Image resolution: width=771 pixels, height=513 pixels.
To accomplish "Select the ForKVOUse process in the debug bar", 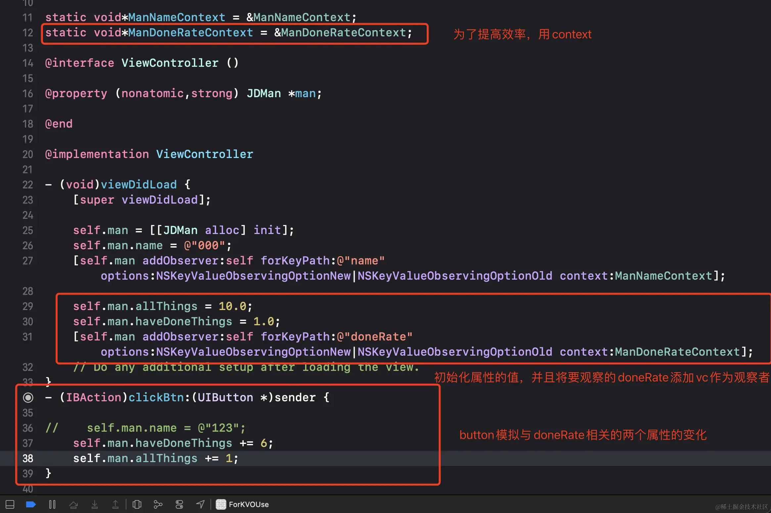I will [249, 504].
